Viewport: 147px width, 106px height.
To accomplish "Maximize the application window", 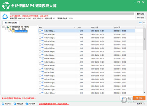I will (x=138, y=2).
